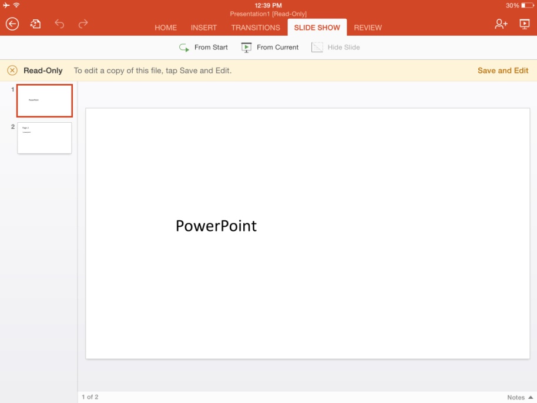Open the share/add people icon

(x=501, y=23)
